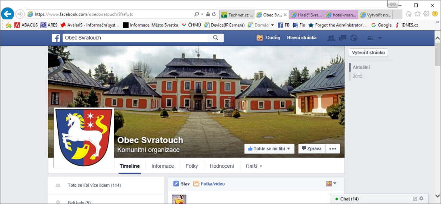
Task: Open Notifications globe icon
Action: click(x=354, y=38)
